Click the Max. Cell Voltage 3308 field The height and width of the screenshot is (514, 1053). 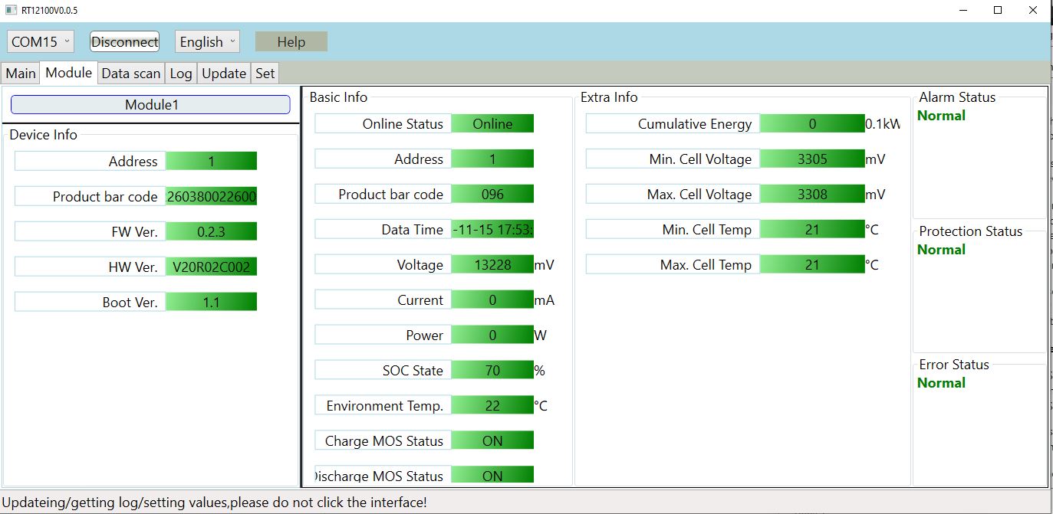pyautogui.click(x=812, y=194)
